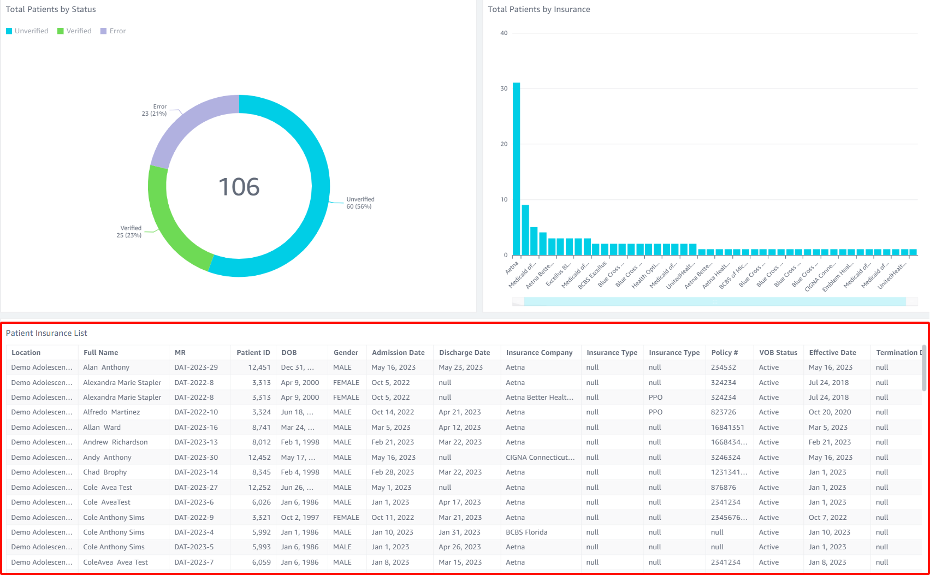Click the Patient ID column header
The image size is (930, 575).
click(x=253, y=353)
